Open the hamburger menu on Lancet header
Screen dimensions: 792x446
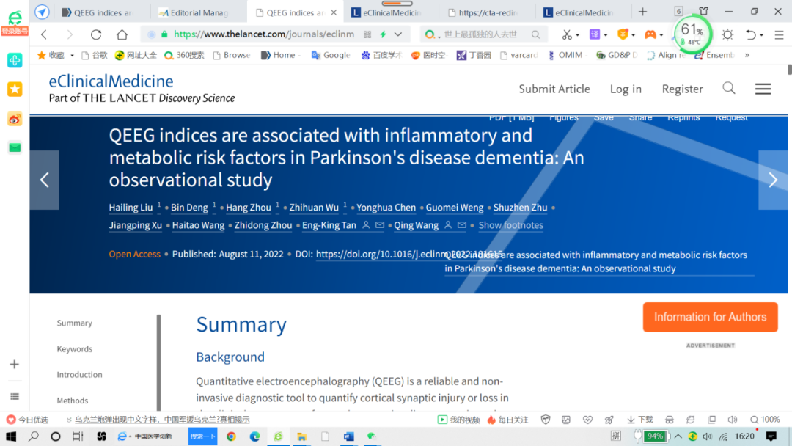[x=763, y=89]
